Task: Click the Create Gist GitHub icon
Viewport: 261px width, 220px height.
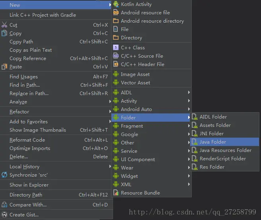Action: 4,214
